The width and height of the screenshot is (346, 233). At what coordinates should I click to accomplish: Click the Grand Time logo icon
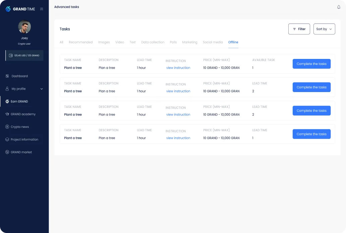pyautogui.click(x=8, y=9)
